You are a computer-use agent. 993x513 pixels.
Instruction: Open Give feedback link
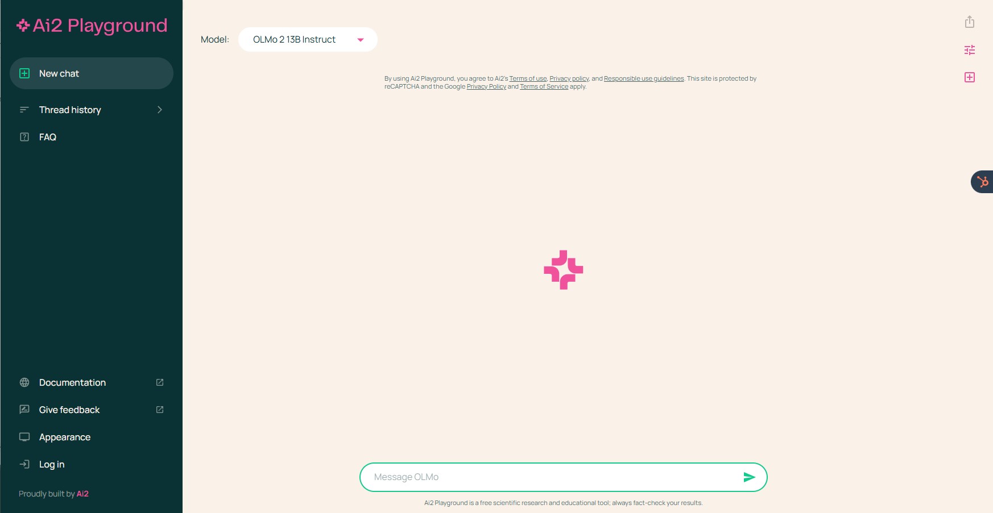coord(92,410)
